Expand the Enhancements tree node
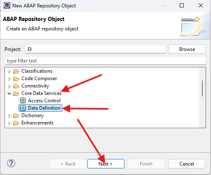 click(x=9, y=123)
